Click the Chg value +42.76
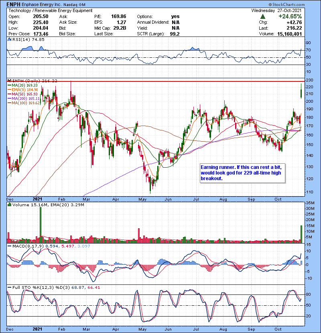Image resolution: width=321 pixels, height=333 pixels. (x=294, y=22)
